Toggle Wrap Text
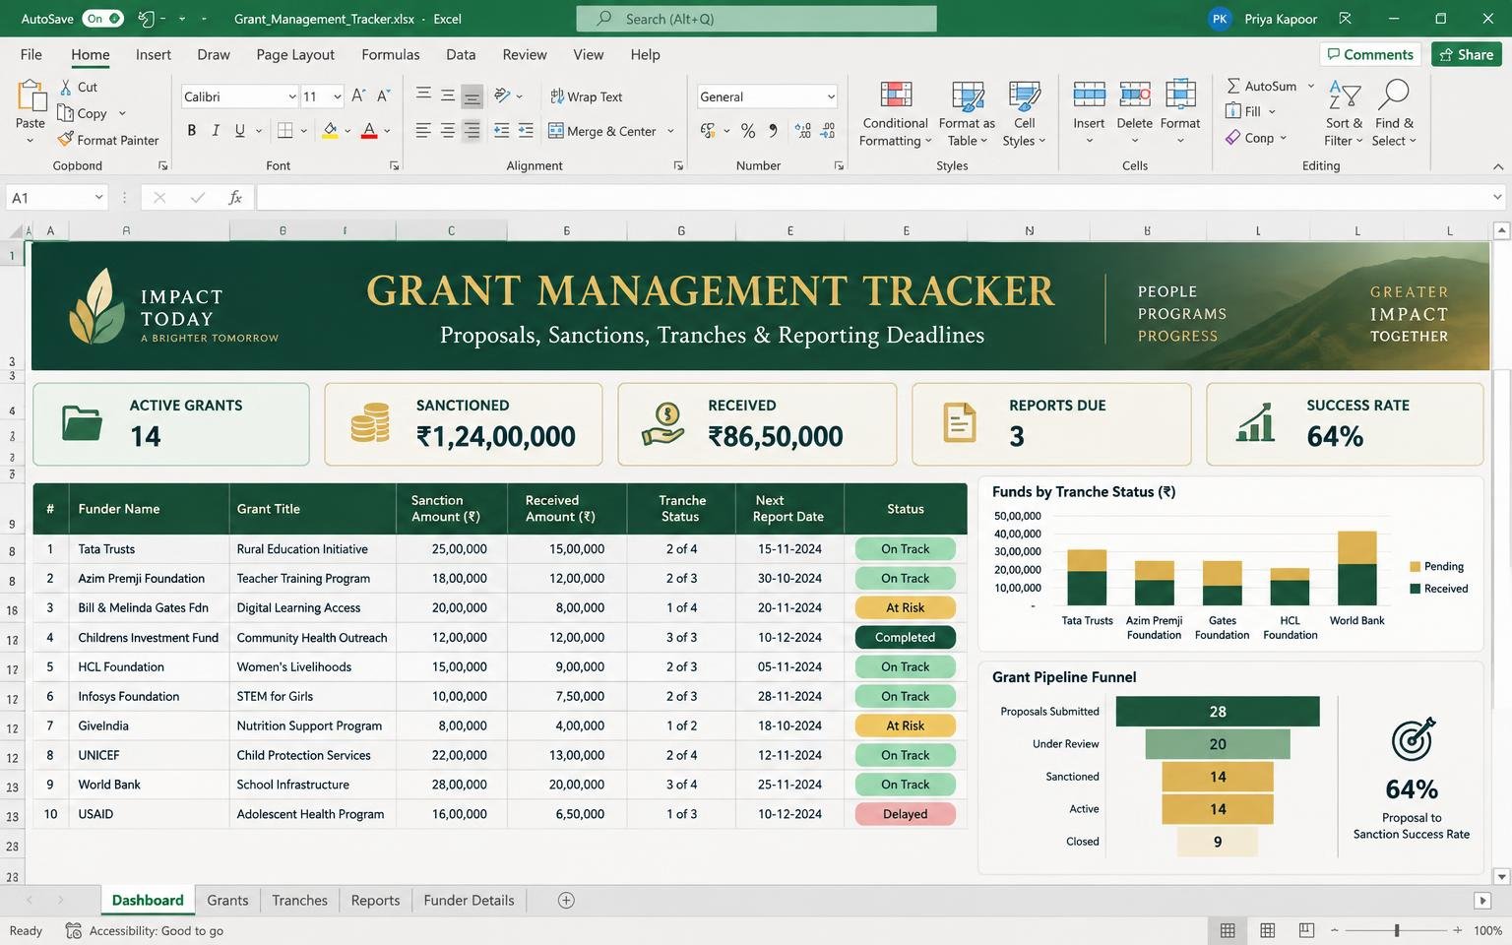This screenshot has height=945, width=1512. 586,96
